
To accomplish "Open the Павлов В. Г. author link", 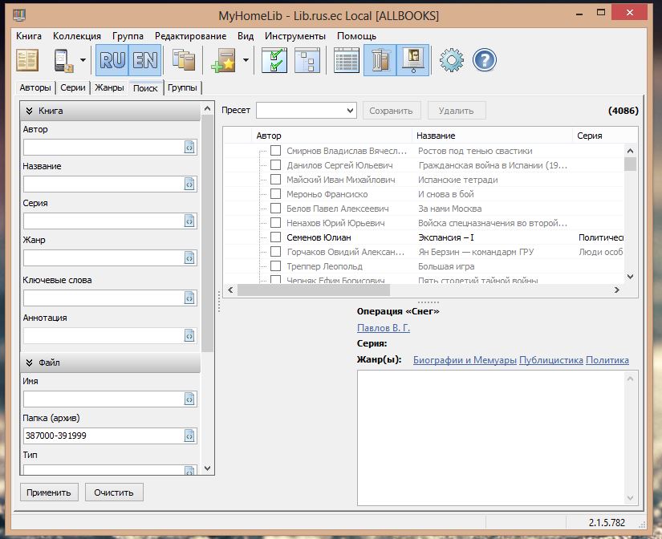I will point(384,328).
